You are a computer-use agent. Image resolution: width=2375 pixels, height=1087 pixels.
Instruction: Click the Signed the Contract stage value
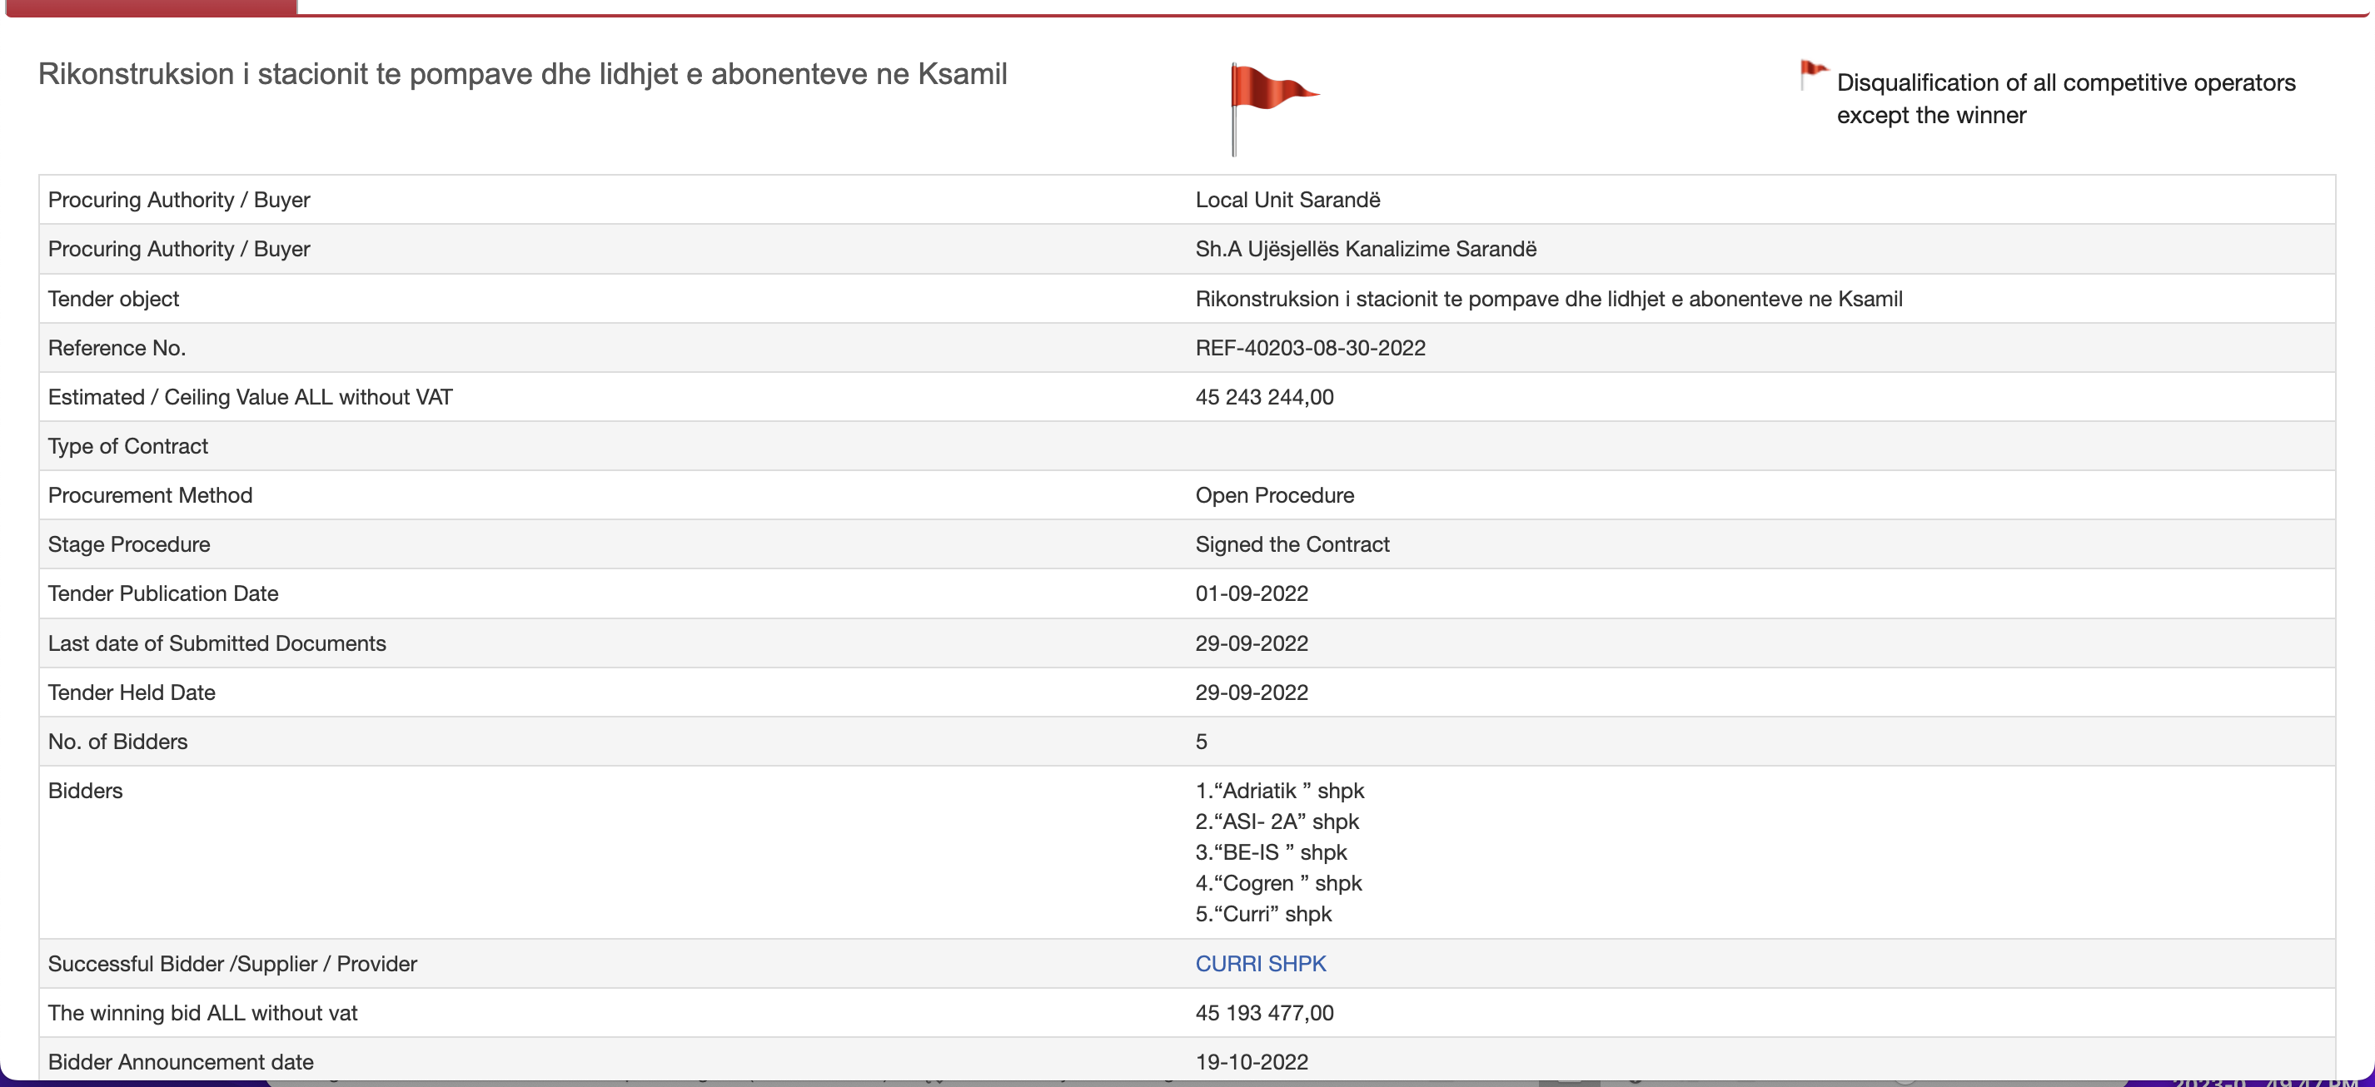(x=1292, y=544)
